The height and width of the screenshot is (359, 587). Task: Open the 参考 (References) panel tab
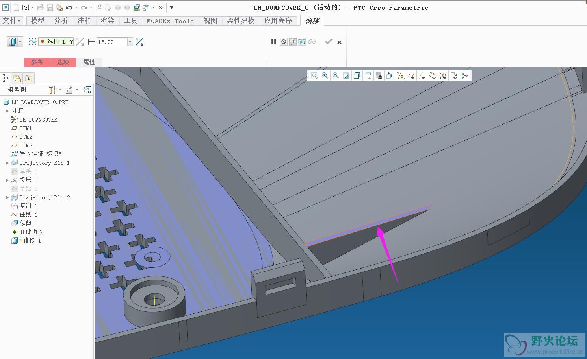point(37,62)
